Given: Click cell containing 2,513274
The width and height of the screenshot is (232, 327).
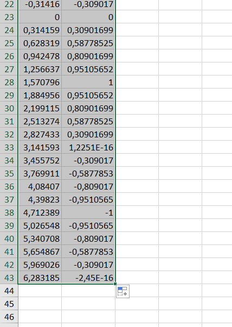Looking at the screenshot, I should tap(40, 121).
